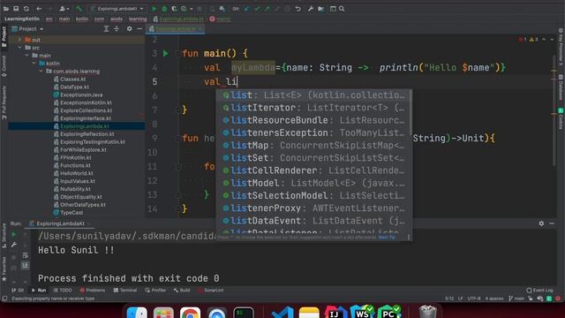Open the Terminal tool window tab
The width and height of the screenshot is (565, 318).
(125, 291)
